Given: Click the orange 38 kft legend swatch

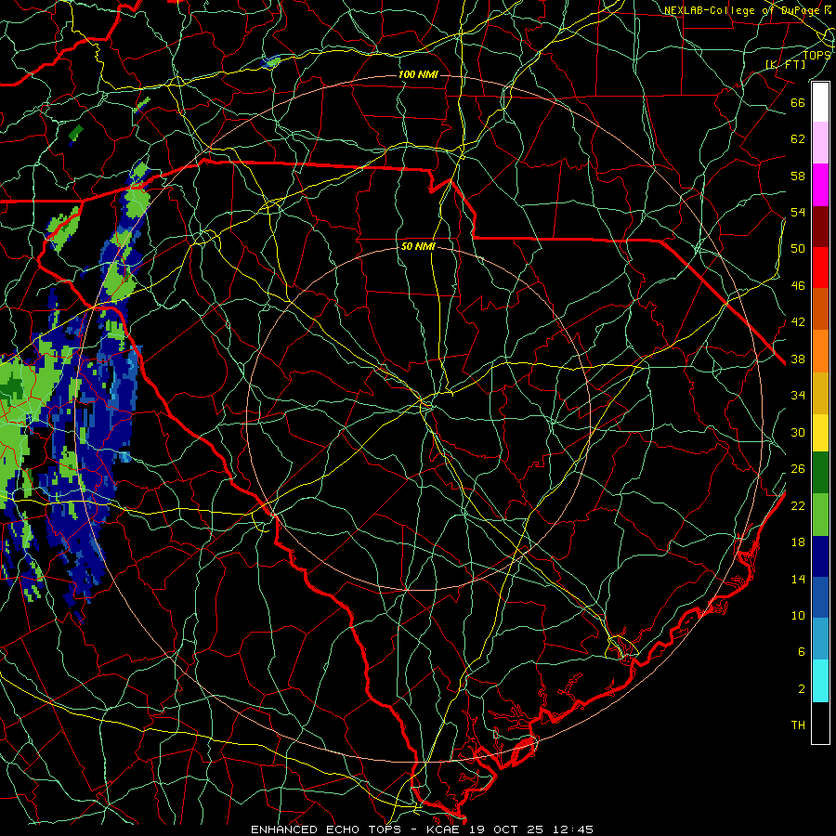Looking at the screenshot, I should pos(820,351).
